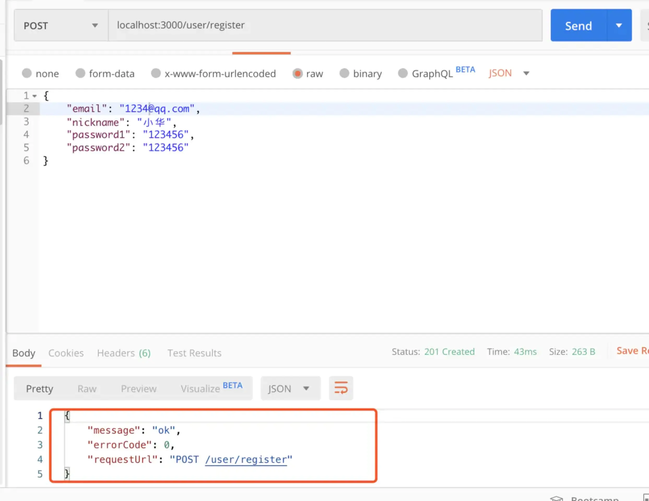Image resolution: width=649 pixels, height=501 pixels.
Task: Collapse the line 1 fold arrow in the body editor
Action: [35, 96]
